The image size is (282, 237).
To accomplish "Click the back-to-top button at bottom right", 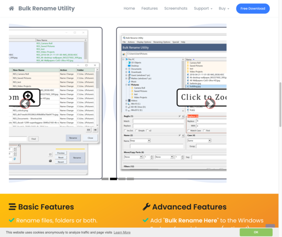I will point(270,226).
